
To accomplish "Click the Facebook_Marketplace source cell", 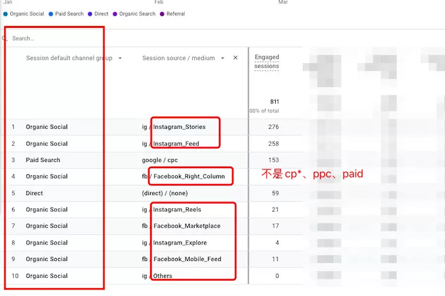I will point(181,226).
